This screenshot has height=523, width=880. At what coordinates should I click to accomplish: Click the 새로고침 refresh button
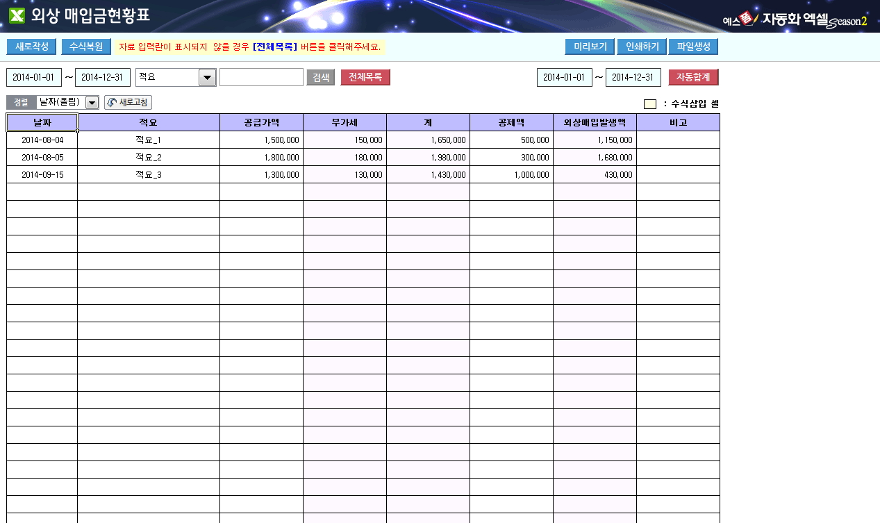click(x=128, y=103)
